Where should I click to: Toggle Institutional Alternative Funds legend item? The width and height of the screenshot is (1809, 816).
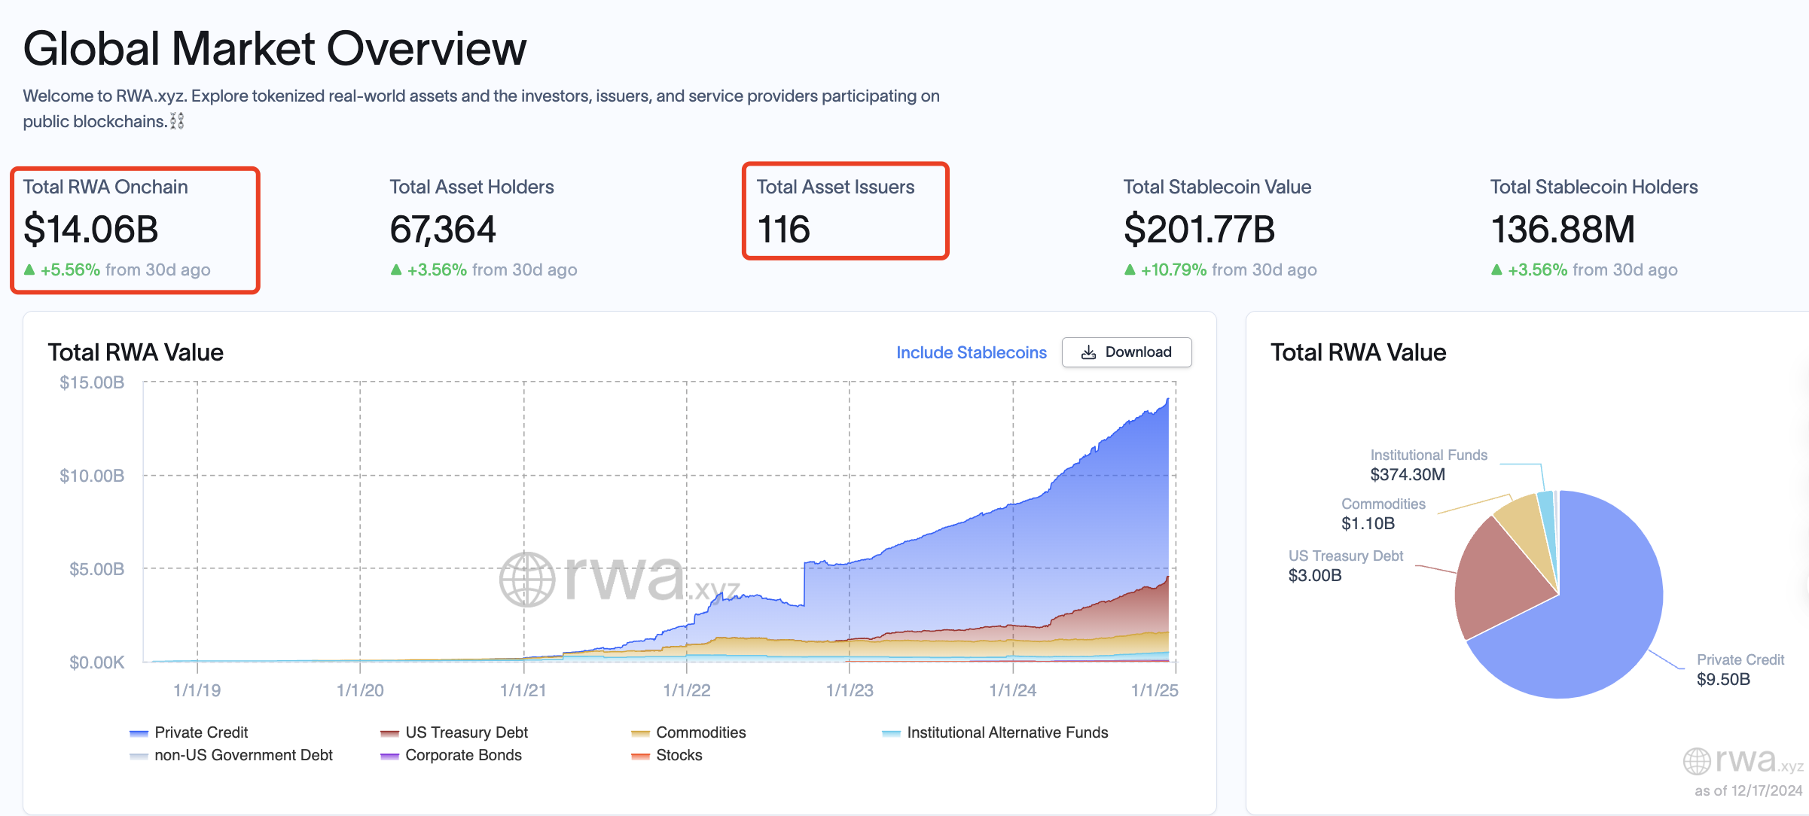pos(1007,732)
